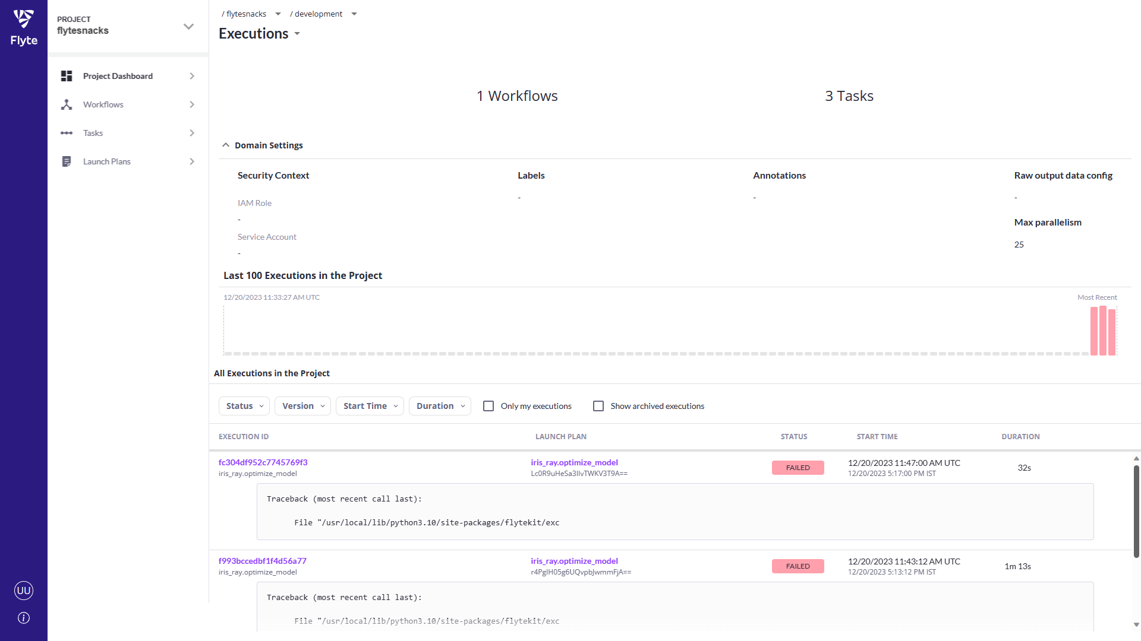Open the Start Time filter dropdown
This screenshot has height=641, width=1141.
coord(370,406)
